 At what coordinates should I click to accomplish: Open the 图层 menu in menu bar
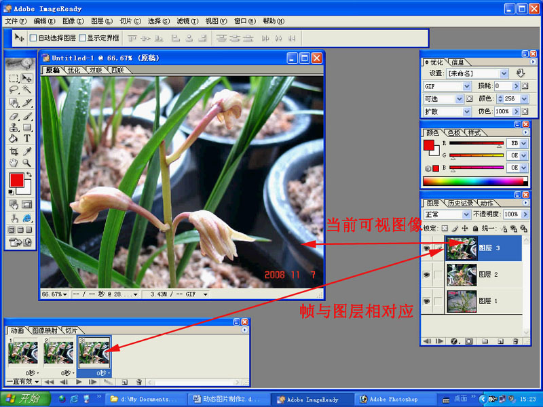(x=102, y=21)
